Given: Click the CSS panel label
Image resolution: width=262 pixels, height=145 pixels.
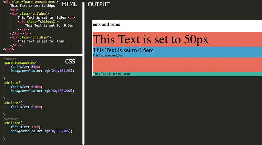Looking at the screenshot, I should pyautogui.click(x=70, y=61).
